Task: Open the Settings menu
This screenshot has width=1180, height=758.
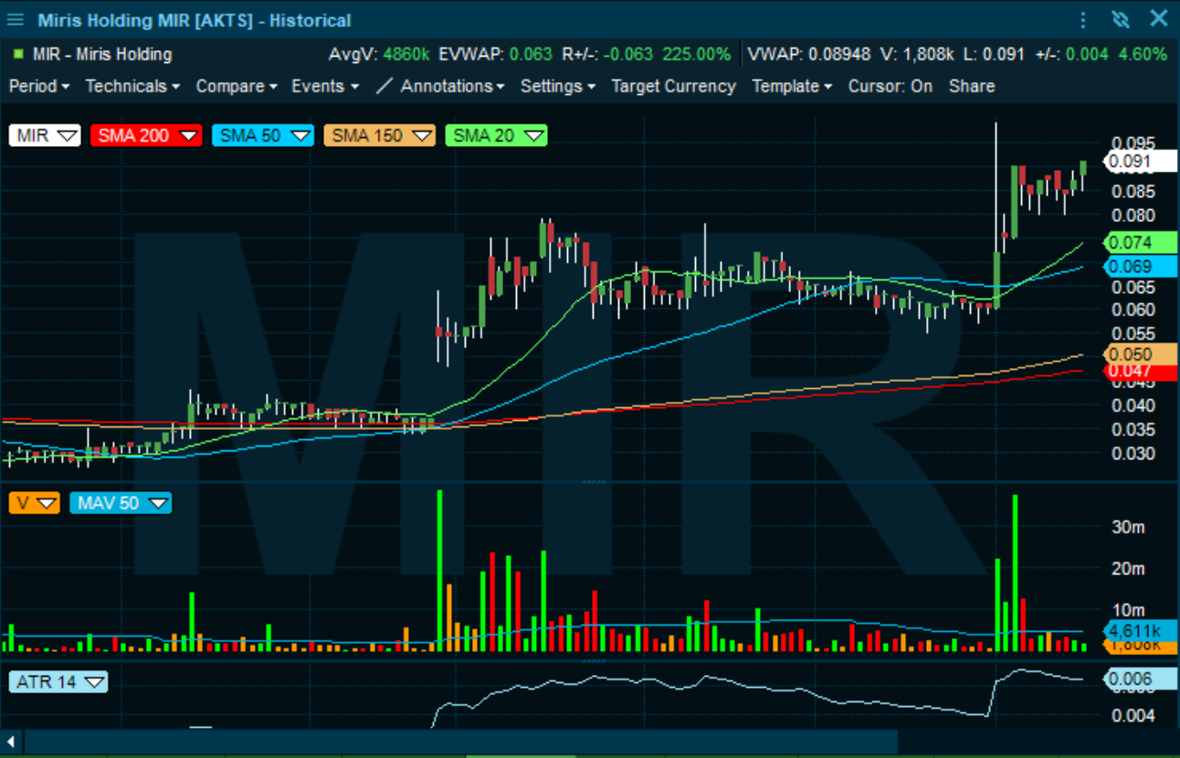Action: (557, 86)
